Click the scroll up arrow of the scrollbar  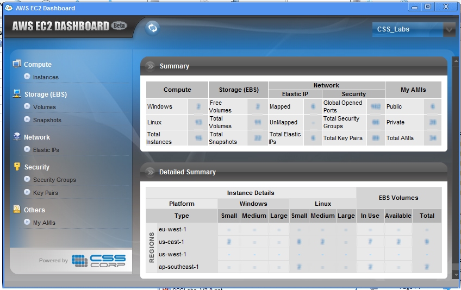click(456, 61)
